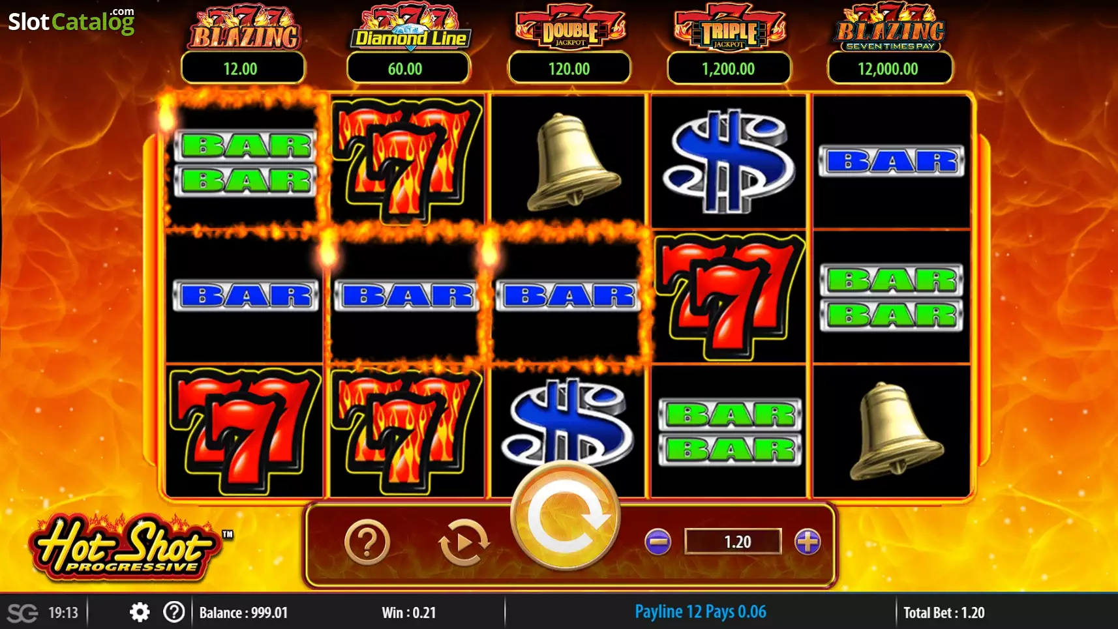Open settings gear in bottom bar

(140, 612)
